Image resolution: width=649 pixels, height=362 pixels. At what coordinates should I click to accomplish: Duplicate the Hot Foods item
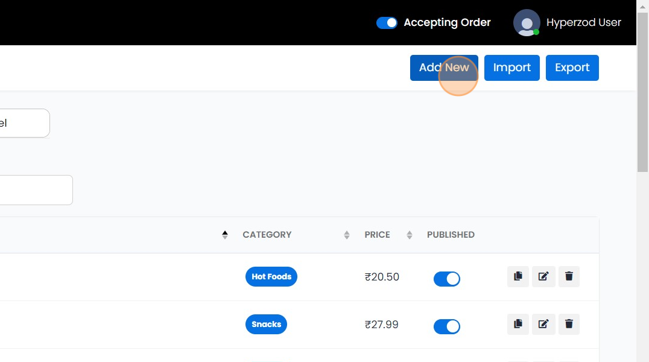click(518, 276)
